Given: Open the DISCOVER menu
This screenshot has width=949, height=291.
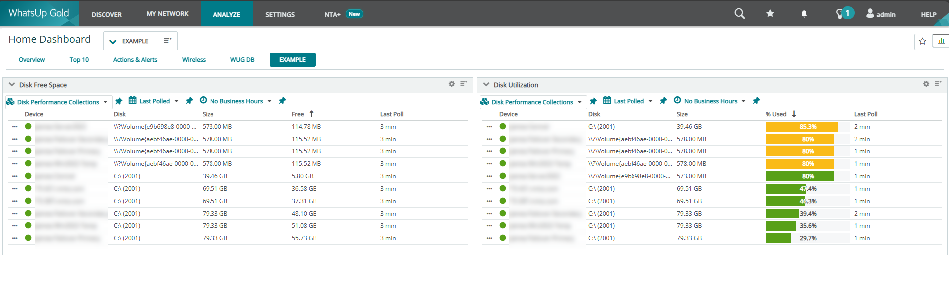Looking at the screenshot, I should point(106,15).
